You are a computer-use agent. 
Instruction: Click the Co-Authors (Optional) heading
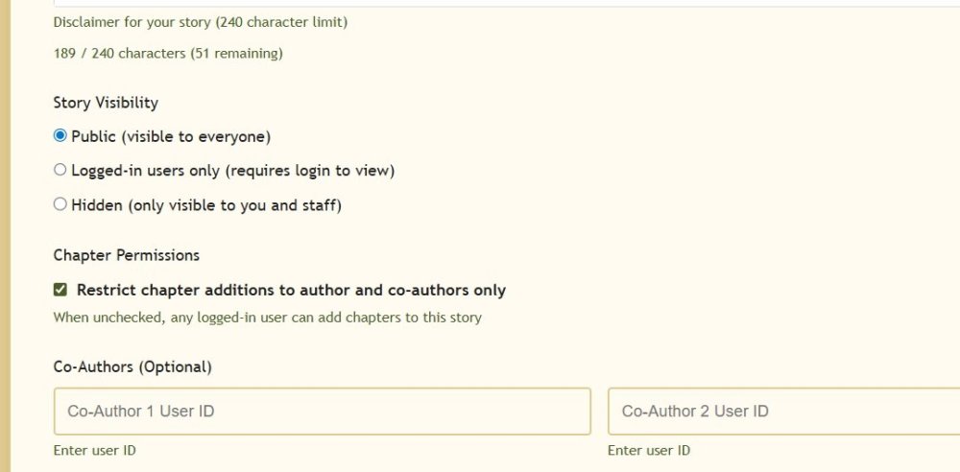[132, 366]
